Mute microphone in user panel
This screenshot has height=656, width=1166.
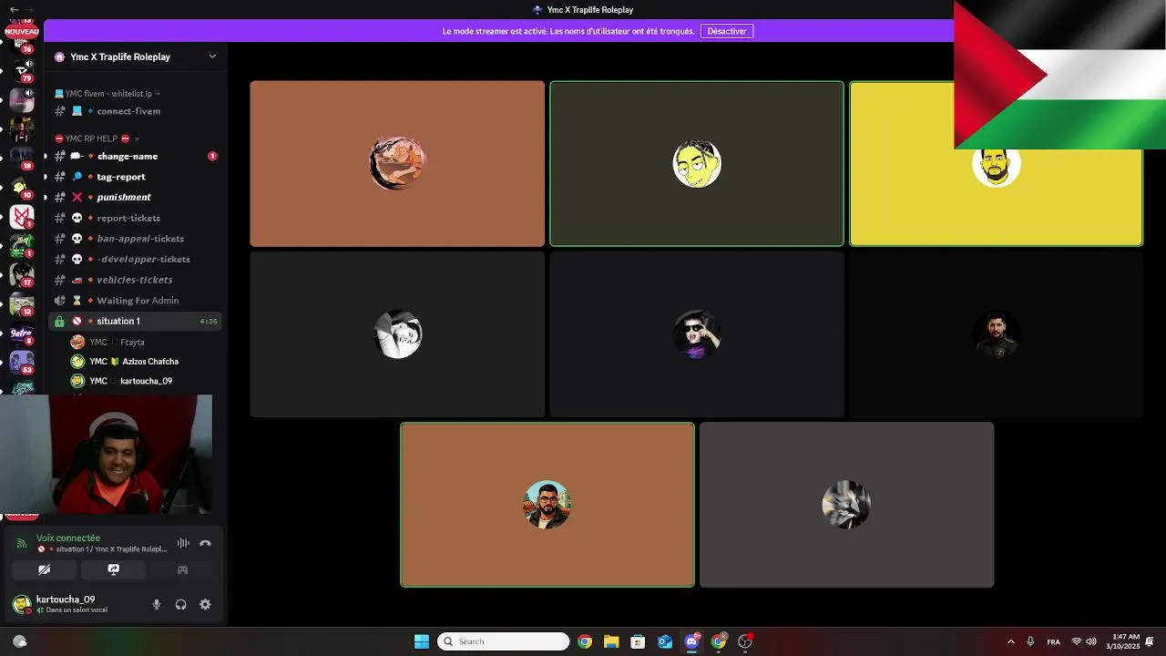[157, 604]
